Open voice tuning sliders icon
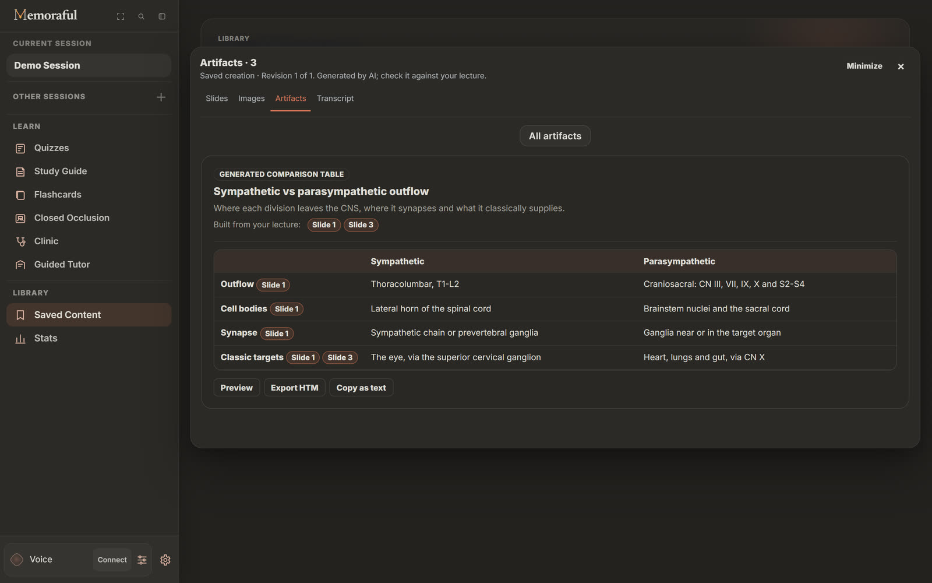The height and width of the screenshot is (583, 932). click(142, 560)
